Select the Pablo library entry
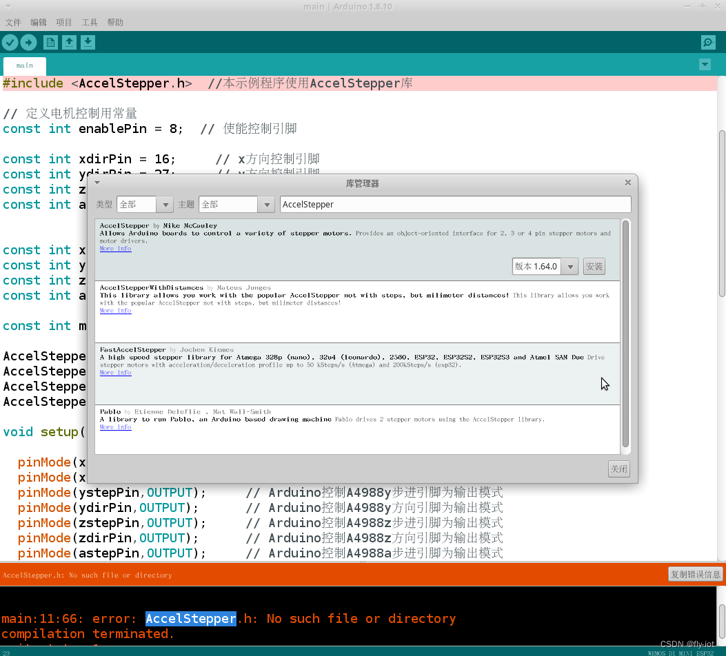 tap(357, 429)
